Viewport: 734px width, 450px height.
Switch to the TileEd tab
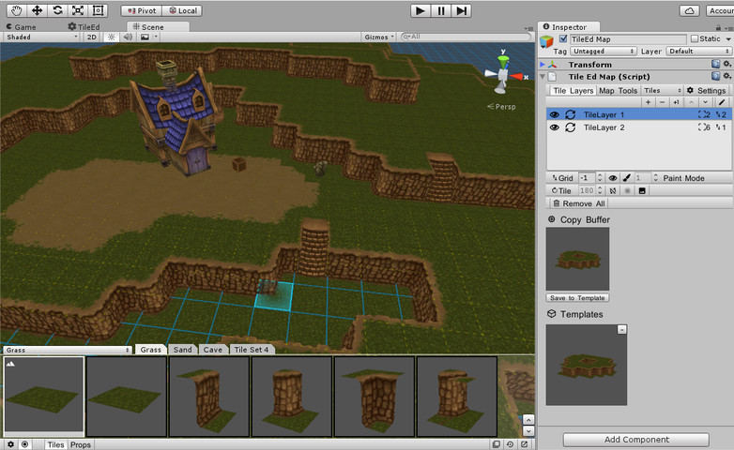coord(84,27)
